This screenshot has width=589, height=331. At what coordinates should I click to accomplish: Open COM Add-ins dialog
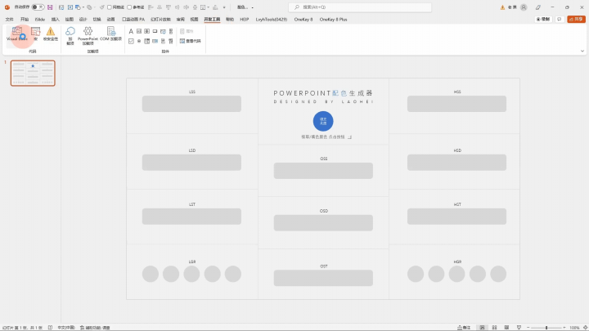point(110,34)
